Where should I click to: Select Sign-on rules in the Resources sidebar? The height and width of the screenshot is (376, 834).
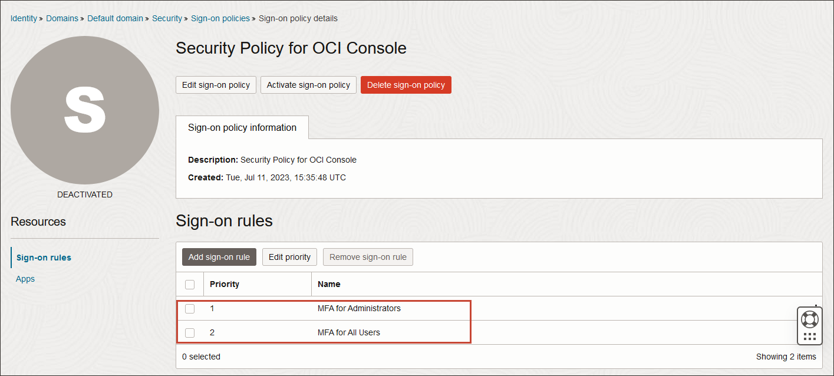[x=43, y=257]
